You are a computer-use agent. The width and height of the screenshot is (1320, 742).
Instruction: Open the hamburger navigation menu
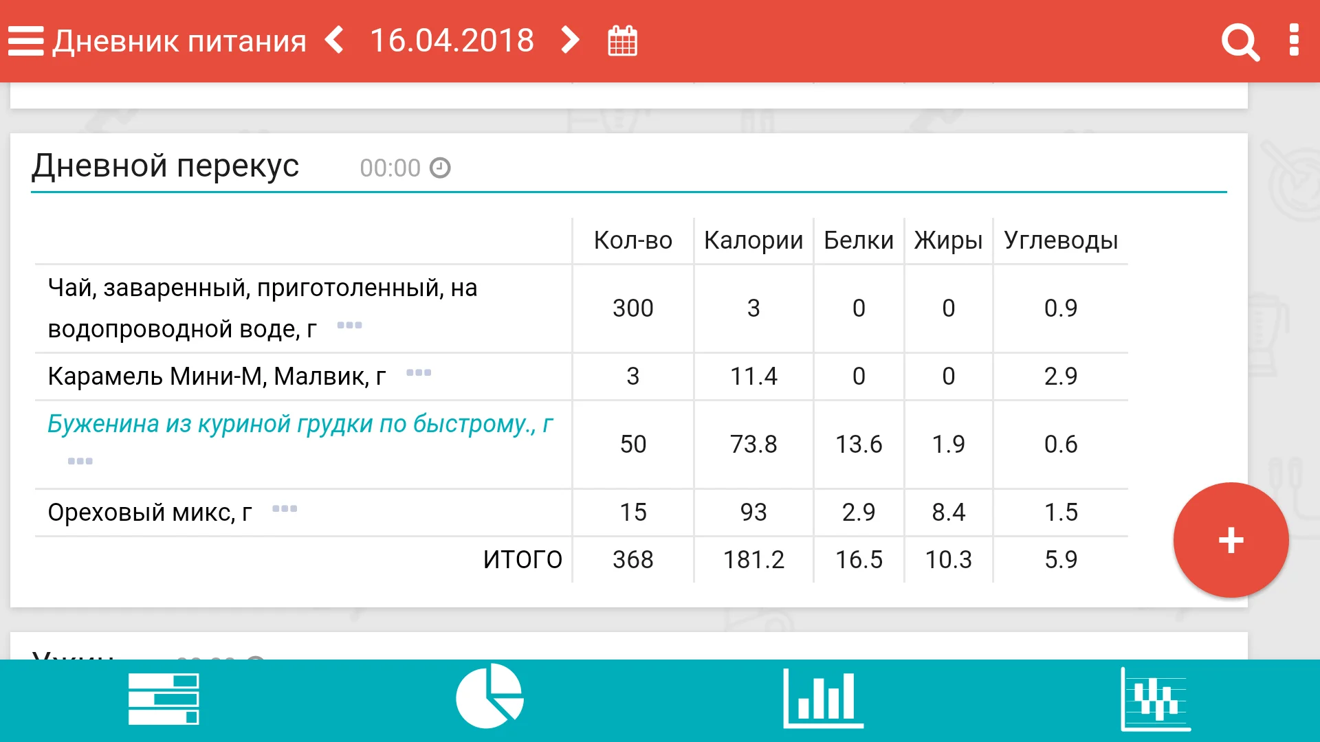click(x=26, y=41)
